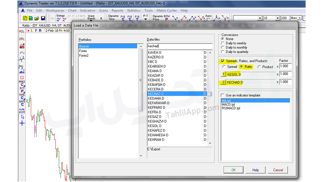323x182 pixels.
Task: Click the Cancel button
Action: [278, 170]
